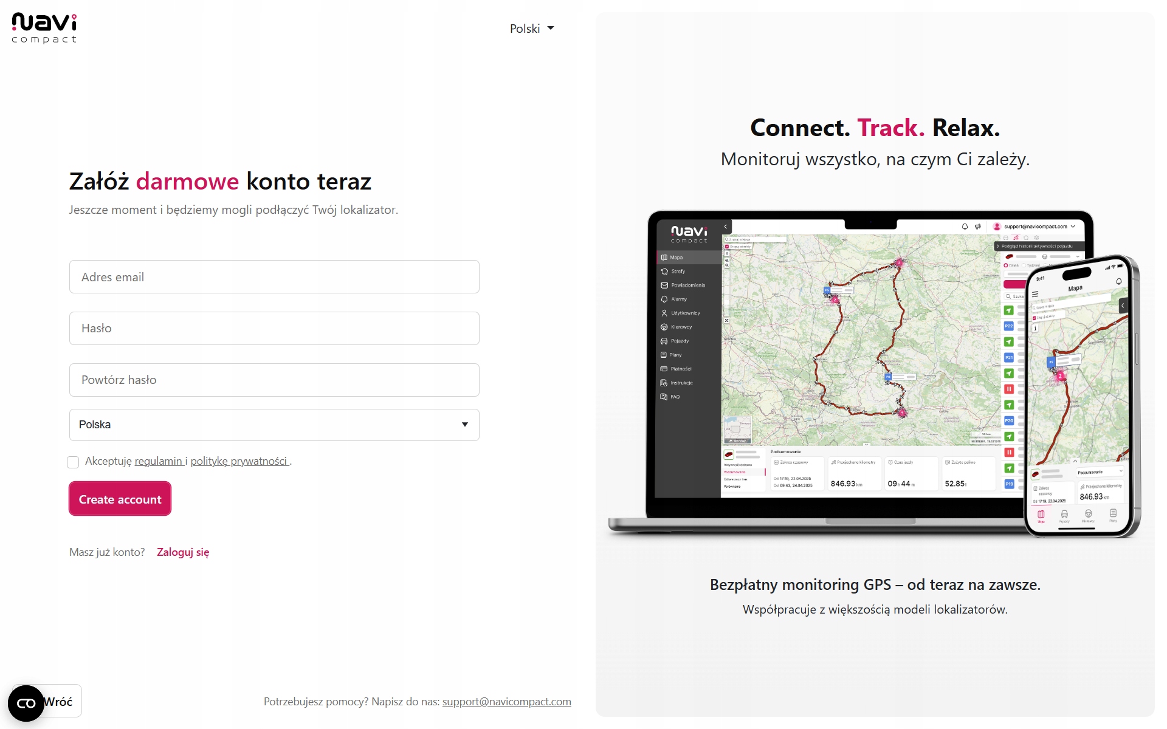Open the regulamin link
Viewport: 1167px width, 729px height.
(x=159, y=461)
